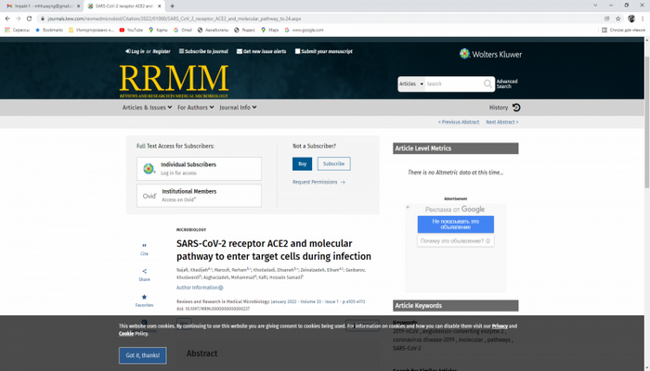Click the Share icon beside article
The image size is (650, 371).
coord(144,271)
